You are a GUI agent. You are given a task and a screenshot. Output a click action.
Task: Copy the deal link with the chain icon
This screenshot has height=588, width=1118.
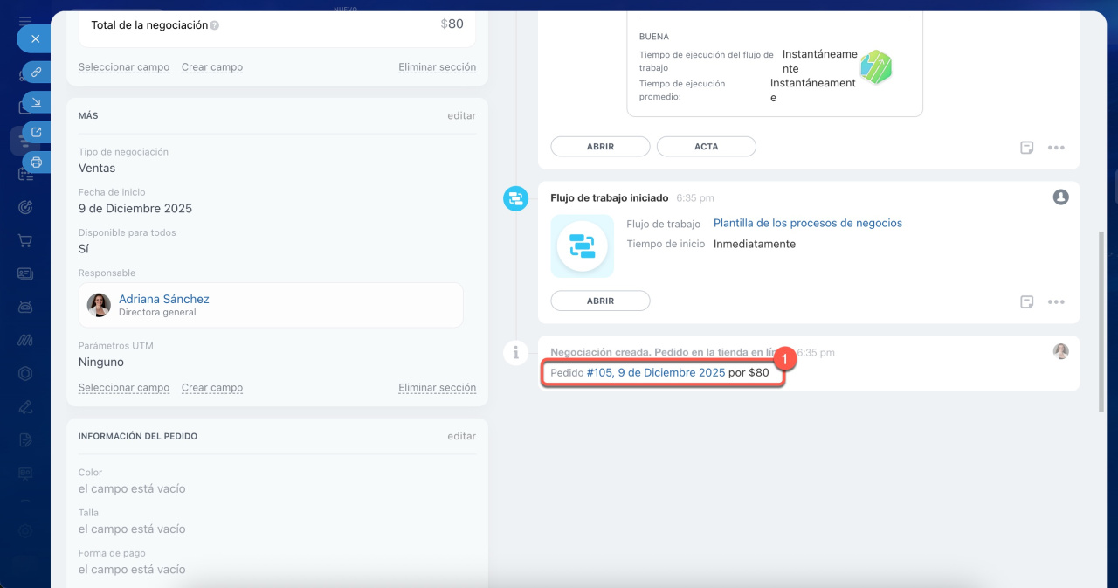[37, 72]
